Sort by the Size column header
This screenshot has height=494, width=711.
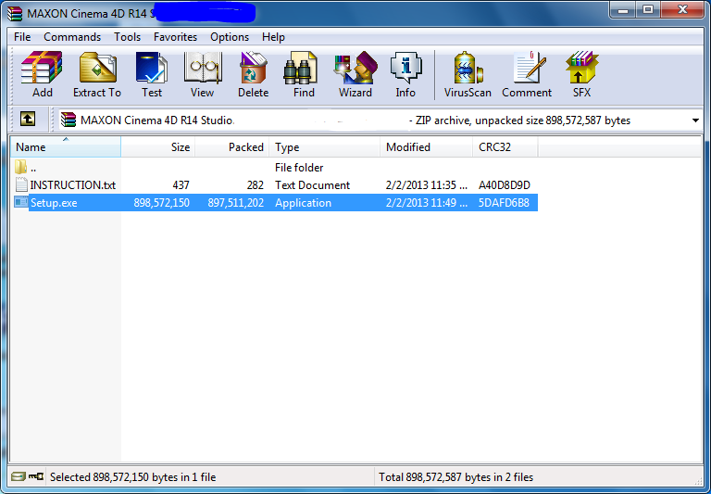[x=158, y=147]
